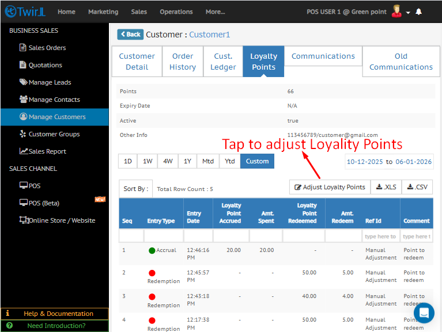Launch the POS sales channel

click(x=35, y=186)
